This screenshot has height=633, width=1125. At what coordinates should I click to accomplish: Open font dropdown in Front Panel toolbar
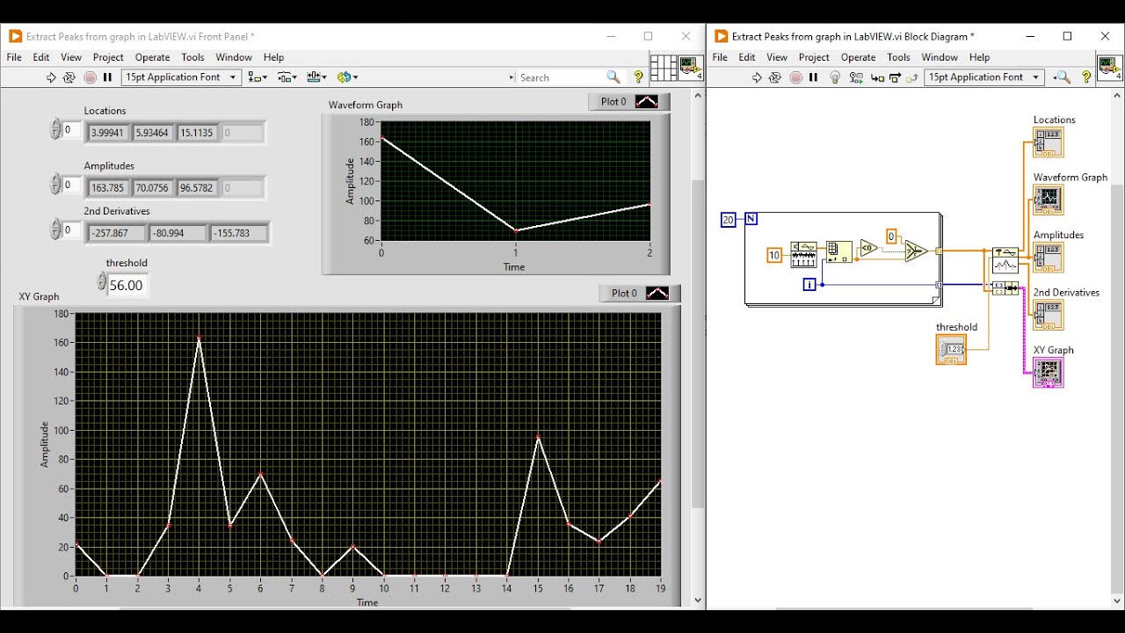coord(181,77)
